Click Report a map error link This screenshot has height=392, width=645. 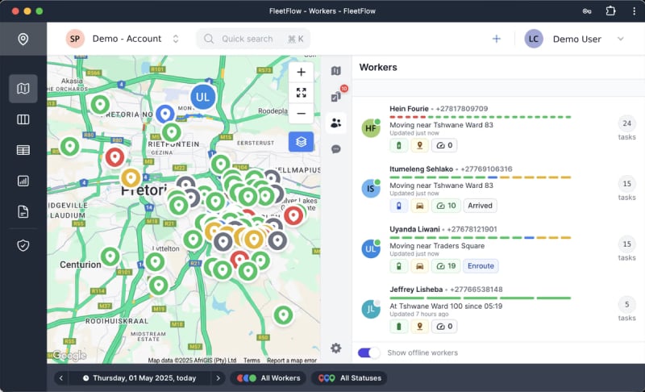click(x=292, y=361)
